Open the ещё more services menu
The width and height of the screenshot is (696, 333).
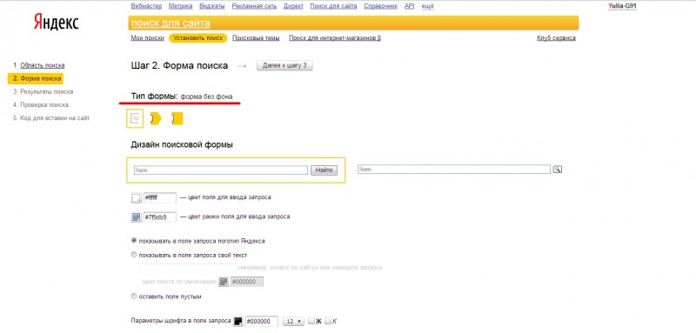click(x=427, y=6)
